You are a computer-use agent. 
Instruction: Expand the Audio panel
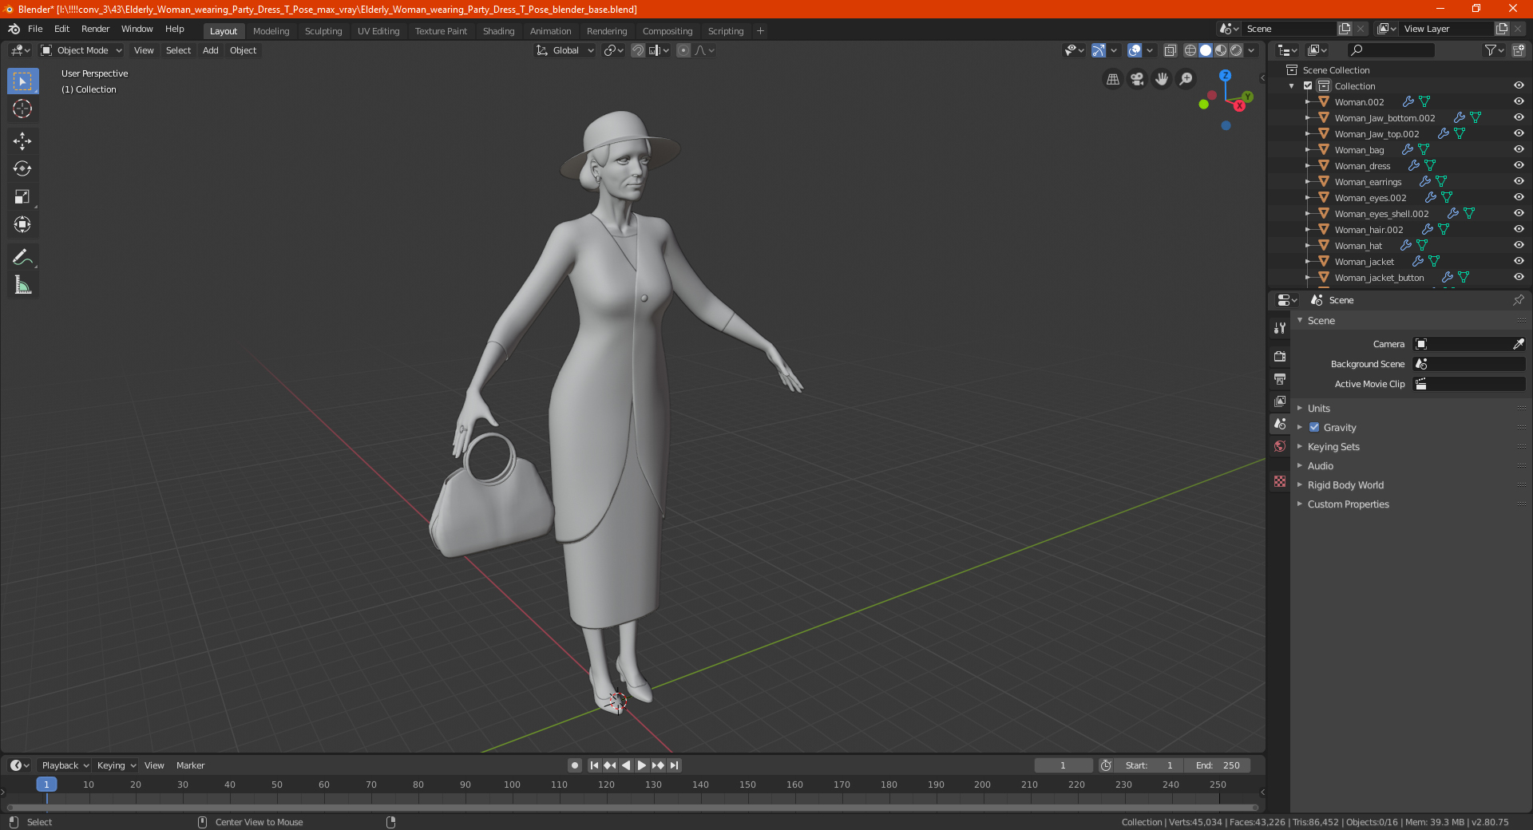pos(1320,466)
